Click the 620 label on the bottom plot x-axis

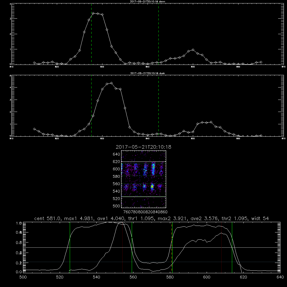(243, 277)
